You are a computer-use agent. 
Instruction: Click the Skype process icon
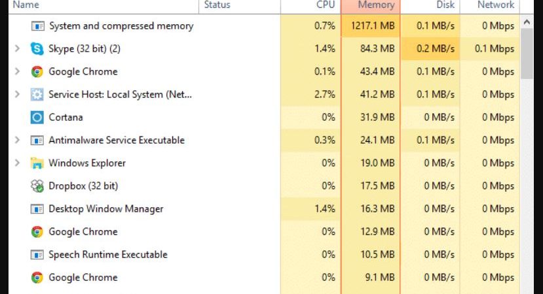pos(37,49)
